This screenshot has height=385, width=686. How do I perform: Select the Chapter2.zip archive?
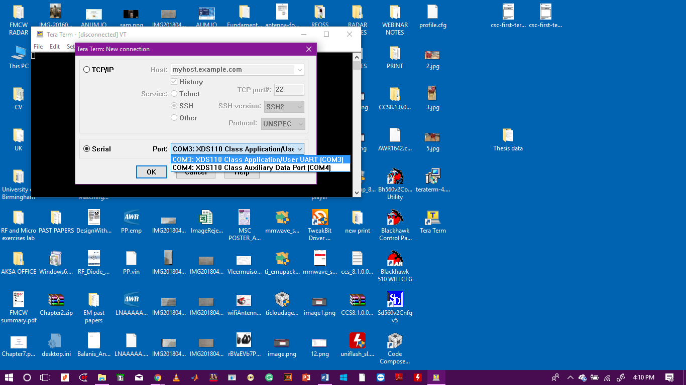point(56,304)
